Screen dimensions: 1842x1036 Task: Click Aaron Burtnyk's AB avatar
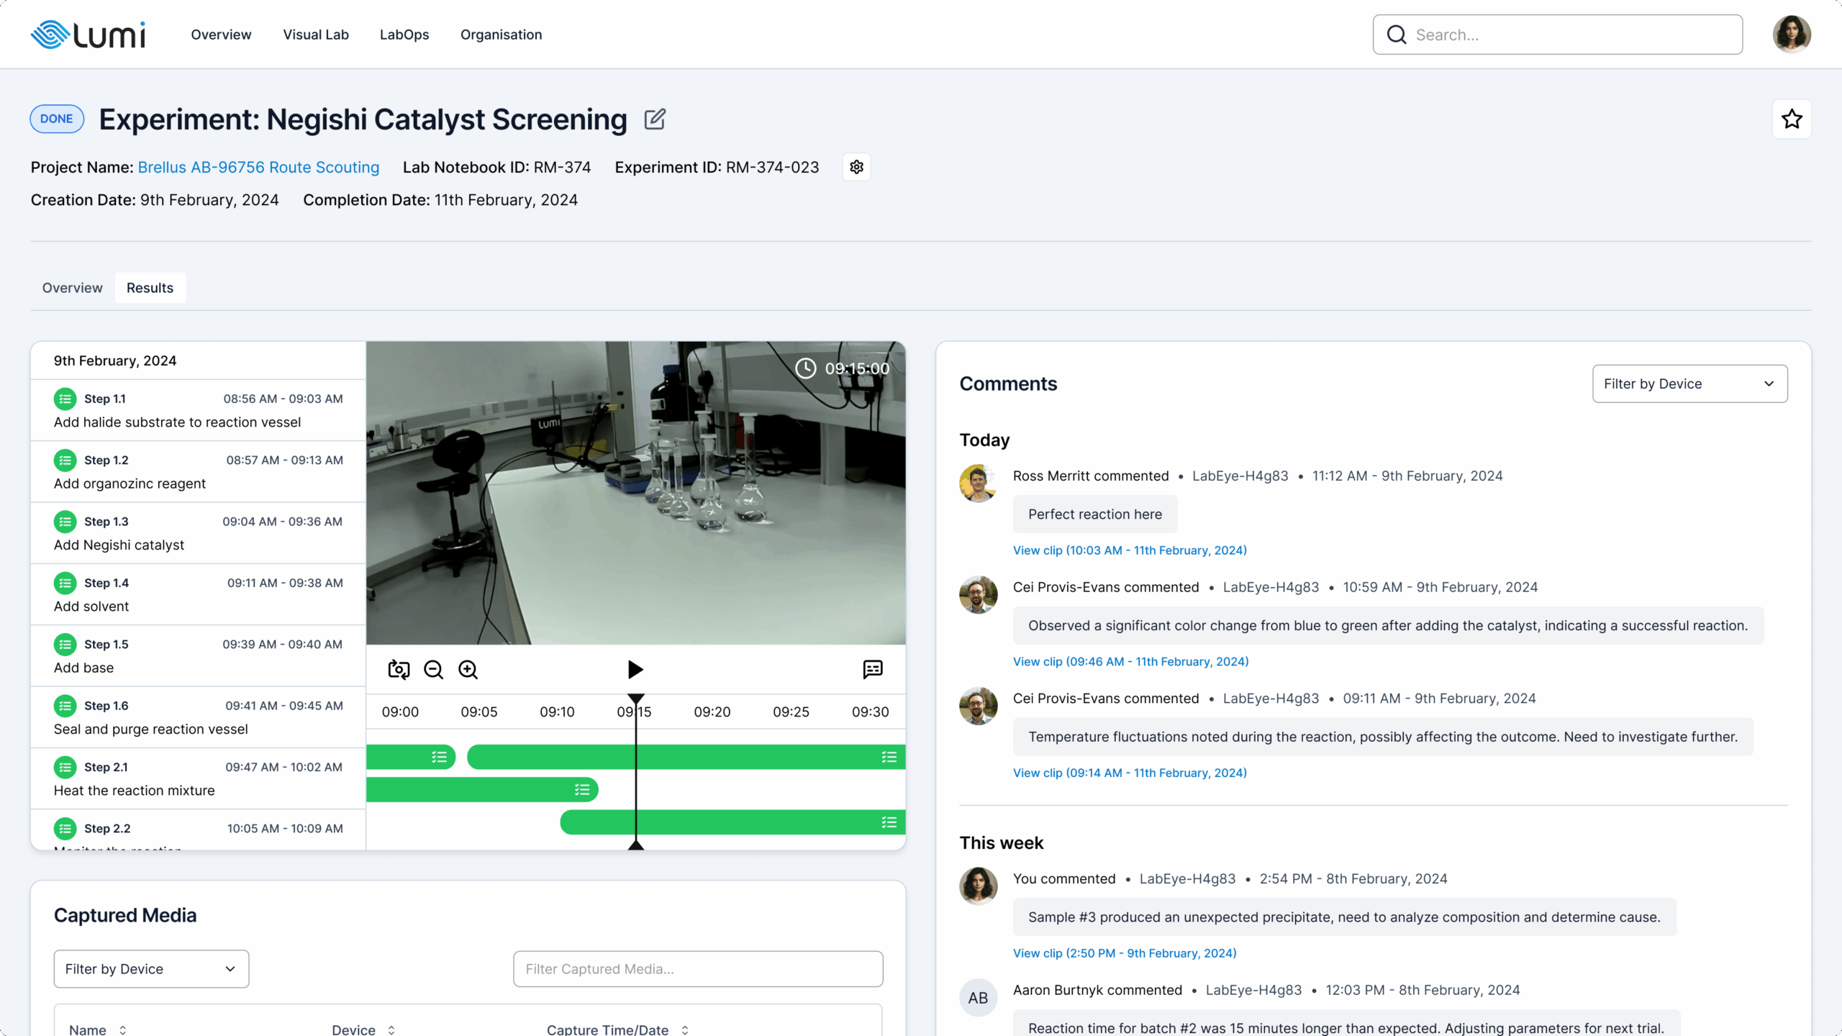978,997
